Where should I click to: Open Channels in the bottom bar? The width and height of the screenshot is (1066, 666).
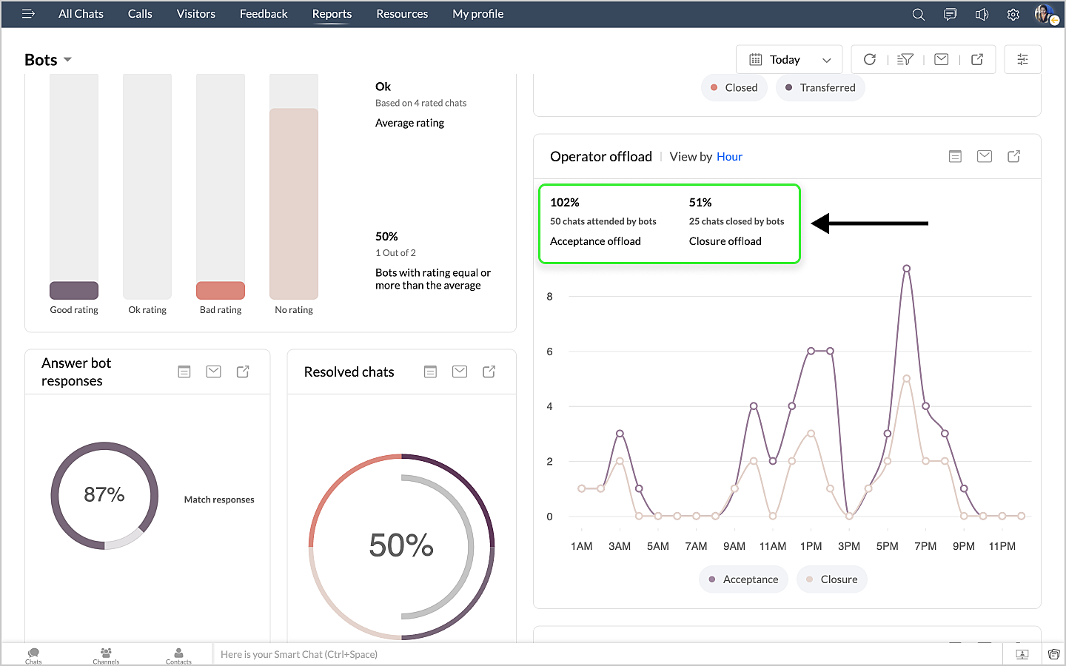[x=106, y=656]
